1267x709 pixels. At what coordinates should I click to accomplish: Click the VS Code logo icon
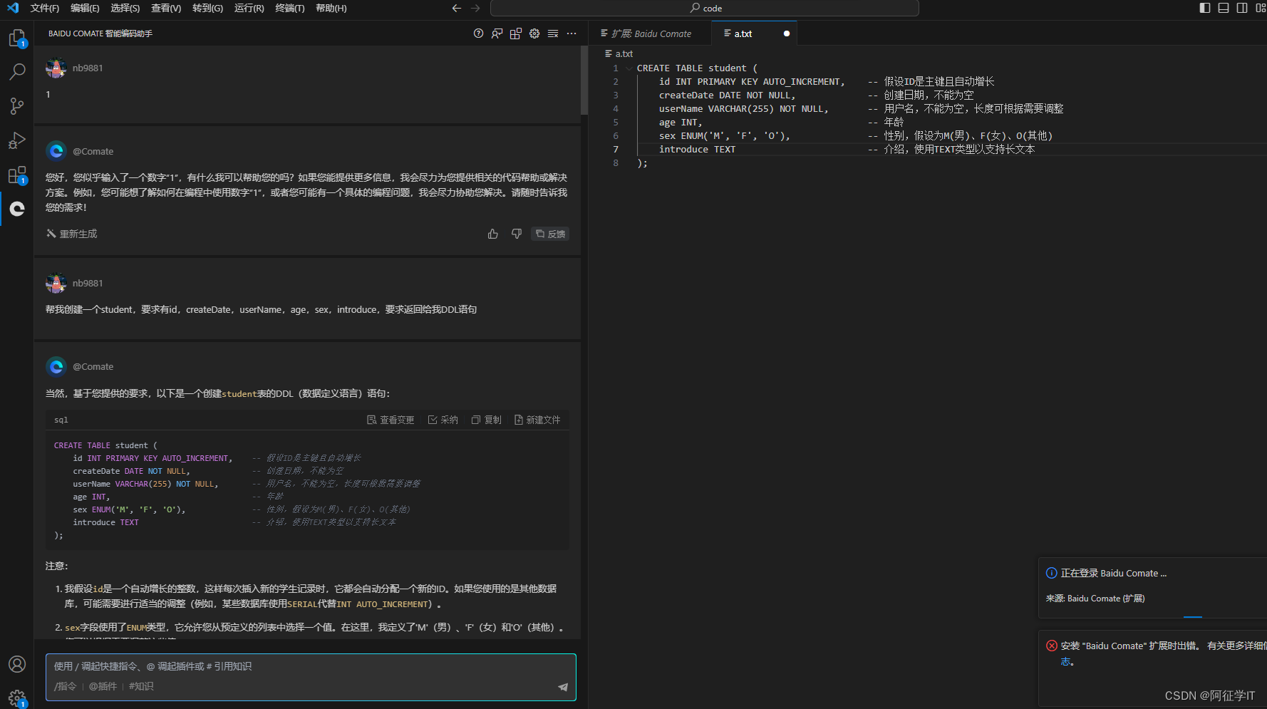click(x=12, y=8)
